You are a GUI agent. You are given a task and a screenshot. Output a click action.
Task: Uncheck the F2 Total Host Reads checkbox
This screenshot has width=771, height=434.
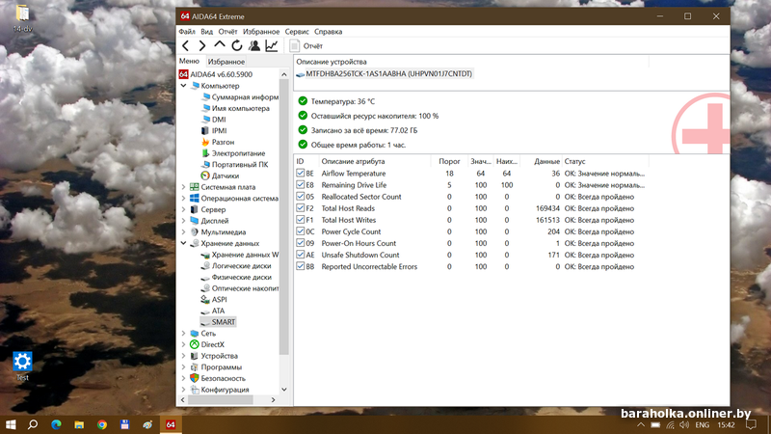pos(301,208)
